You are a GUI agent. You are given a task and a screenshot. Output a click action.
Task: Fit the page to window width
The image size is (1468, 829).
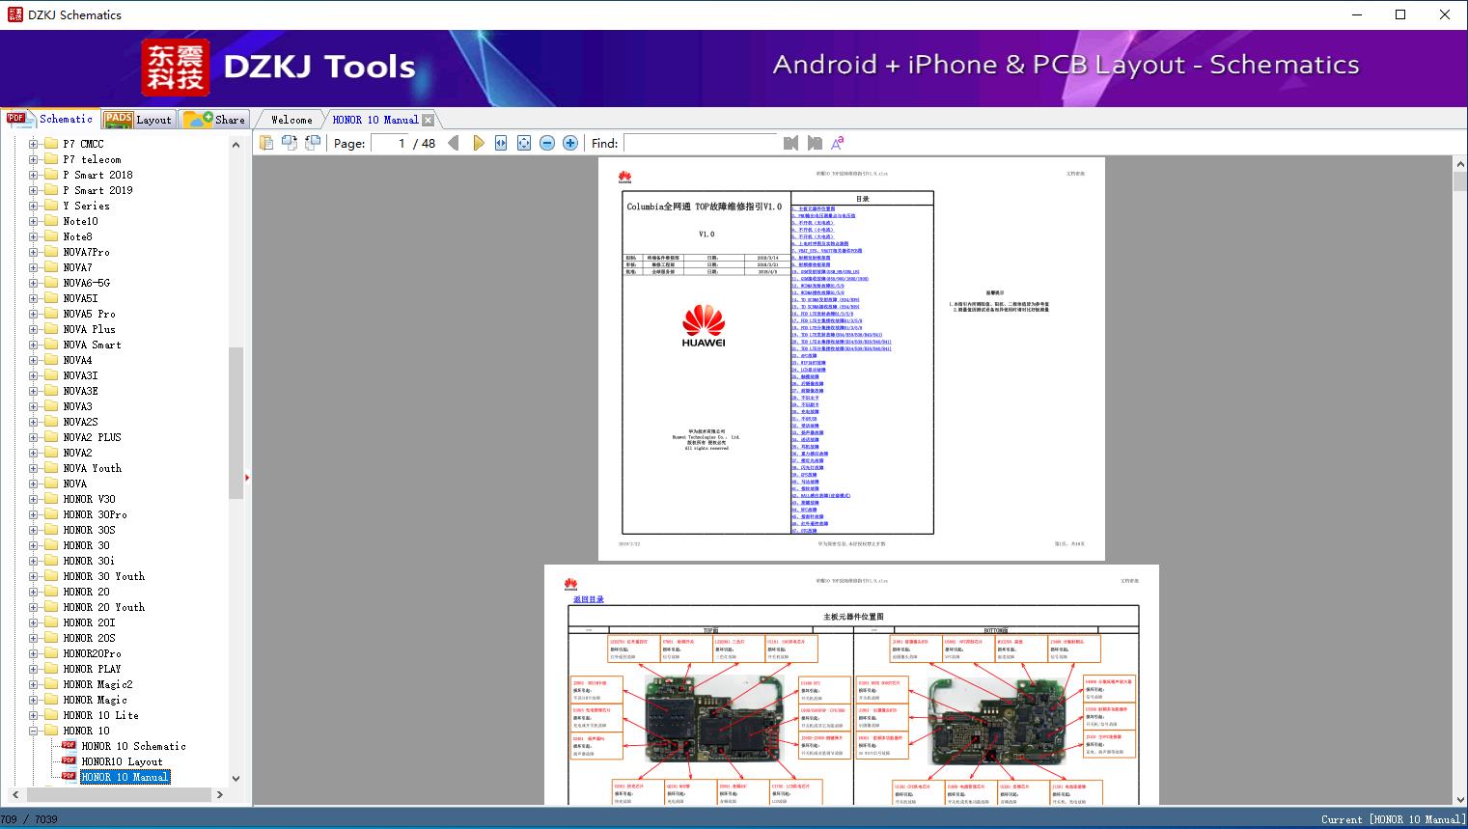(501, 143)
